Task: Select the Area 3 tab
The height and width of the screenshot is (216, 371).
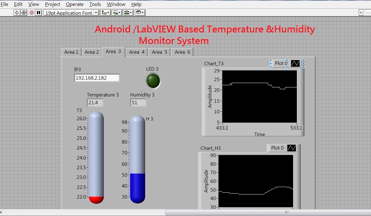Action: point(113,52)
